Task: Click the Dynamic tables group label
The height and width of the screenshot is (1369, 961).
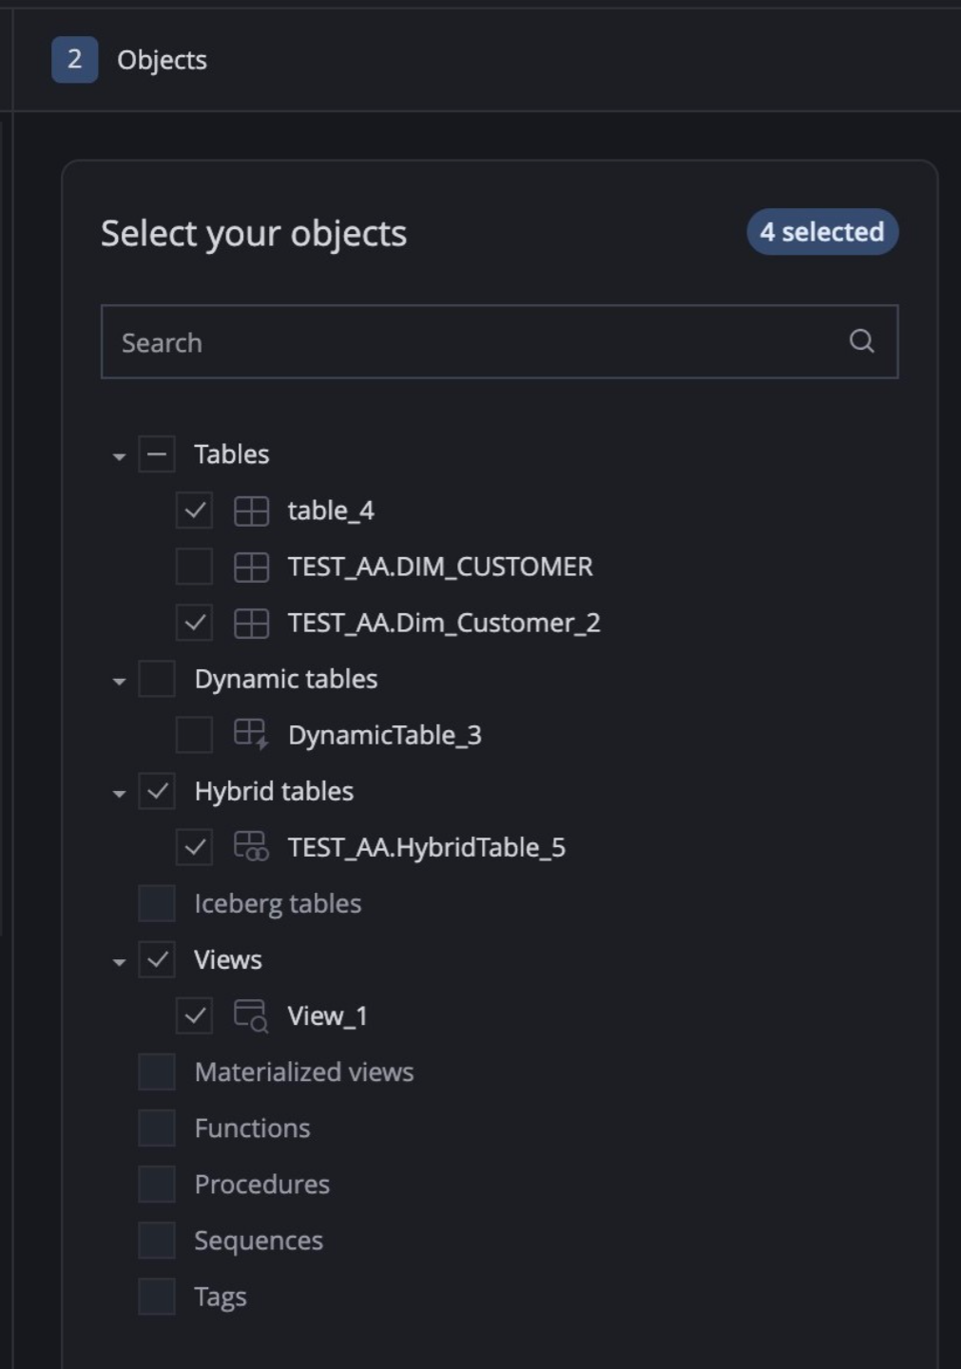Action: (286, 679)
